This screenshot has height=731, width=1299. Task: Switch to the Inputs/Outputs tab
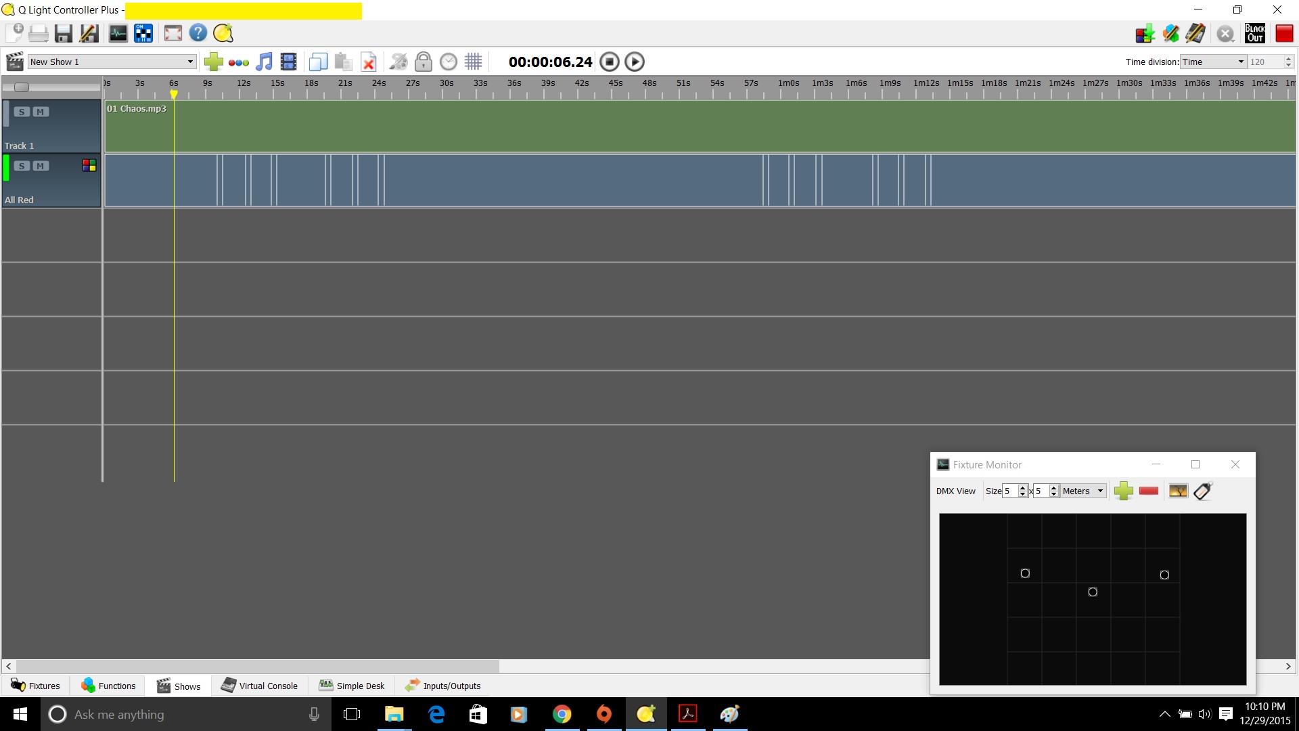click(443, 686)
